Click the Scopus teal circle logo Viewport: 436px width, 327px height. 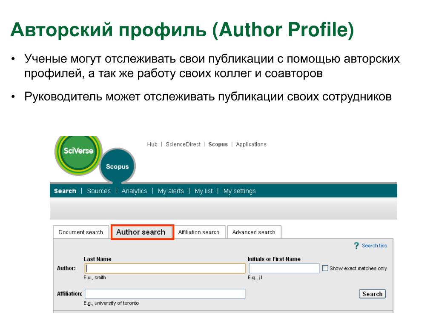point(118,166)
